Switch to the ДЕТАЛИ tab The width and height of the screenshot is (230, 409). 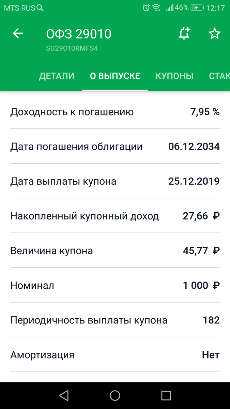coord(56,76)
